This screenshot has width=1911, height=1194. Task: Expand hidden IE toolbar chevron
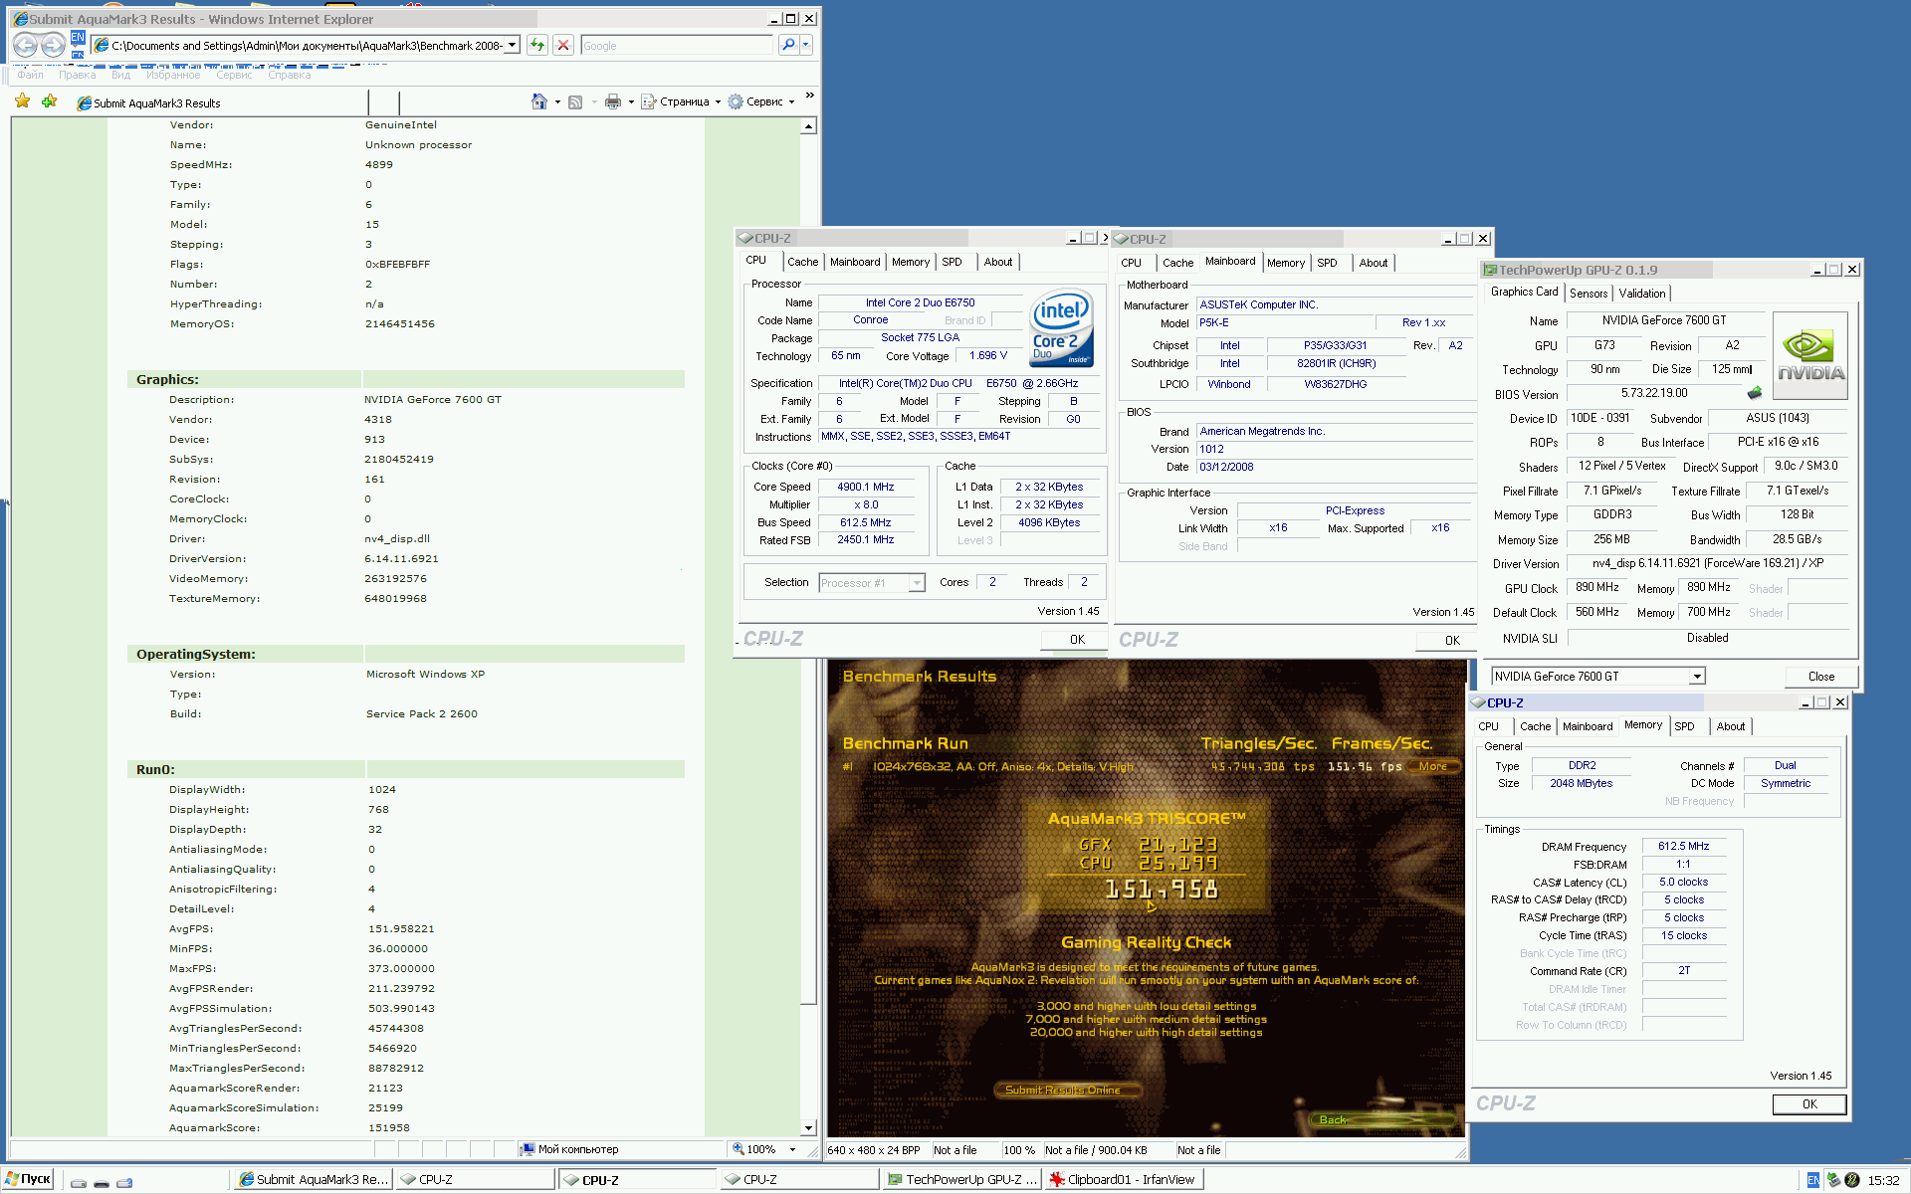coord(809,96)
